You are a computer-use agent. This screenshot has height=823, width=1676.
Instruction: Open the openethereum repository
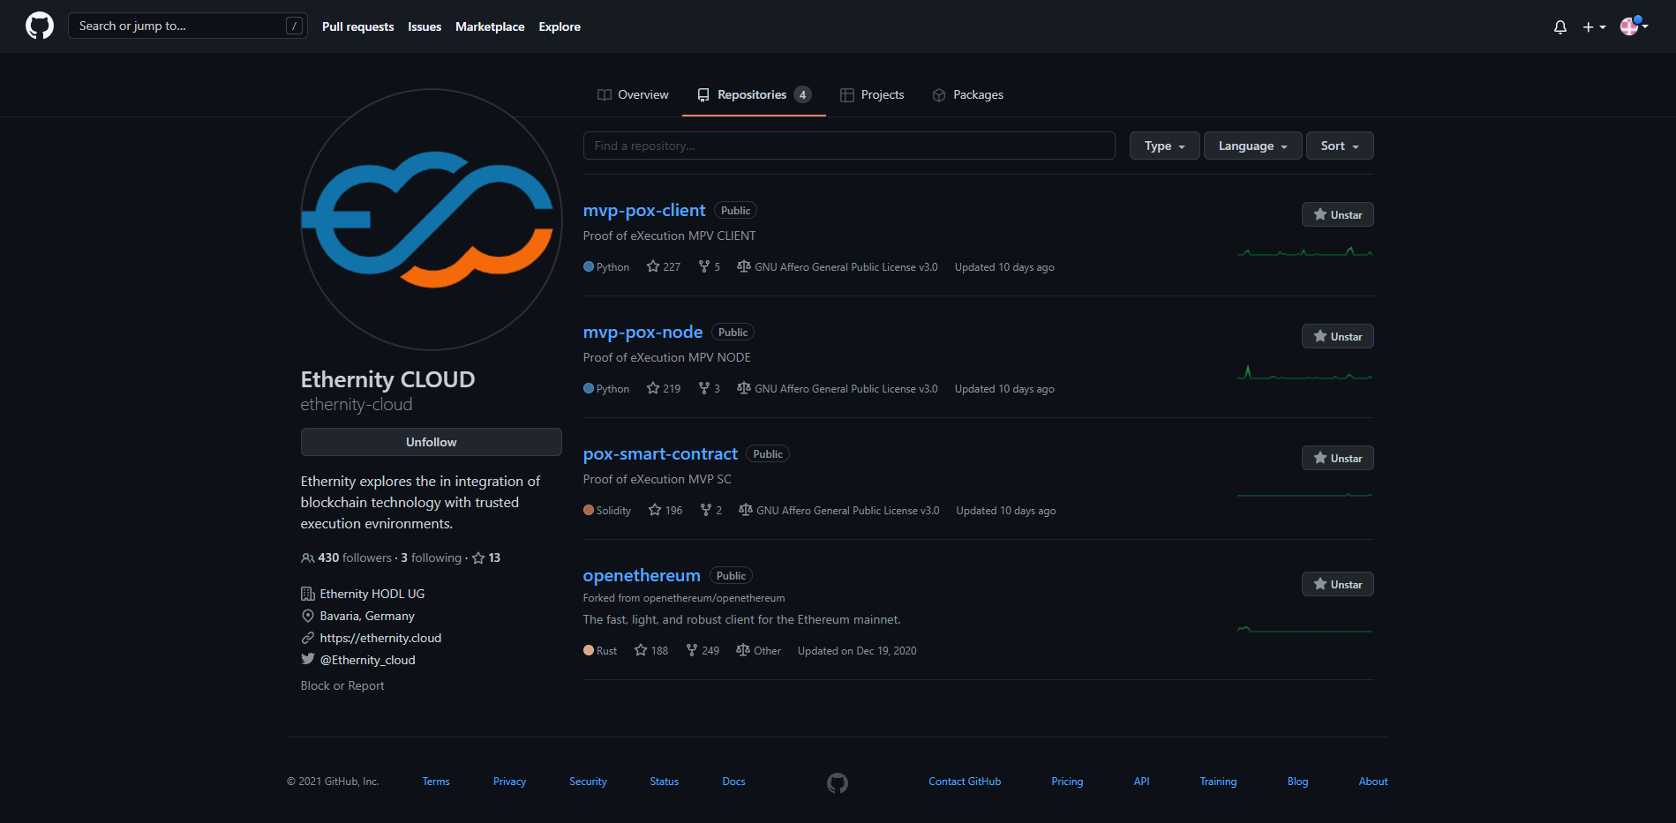click(x=642, y=575)
